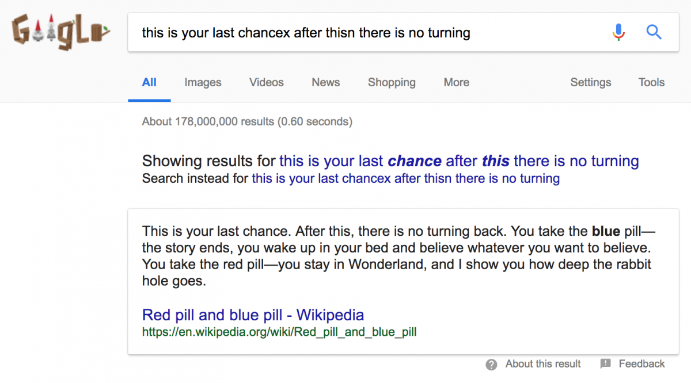Open the Videos tab
The height and width of the screenshot is (383, 691).
[x=267, y=82]
